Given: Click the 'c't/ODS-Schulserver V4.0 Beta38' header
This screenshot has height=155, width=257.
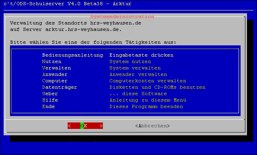Looking at the screenshot, I should 68,4.
